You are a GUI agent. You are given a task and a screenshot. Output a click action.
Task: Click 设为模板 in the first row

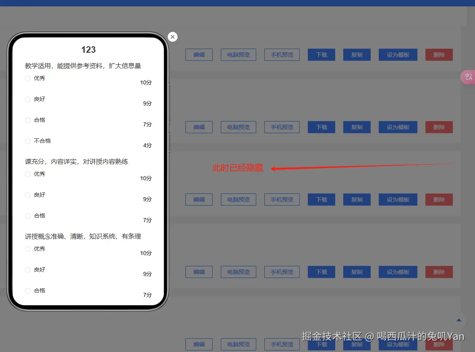[398, 55]
